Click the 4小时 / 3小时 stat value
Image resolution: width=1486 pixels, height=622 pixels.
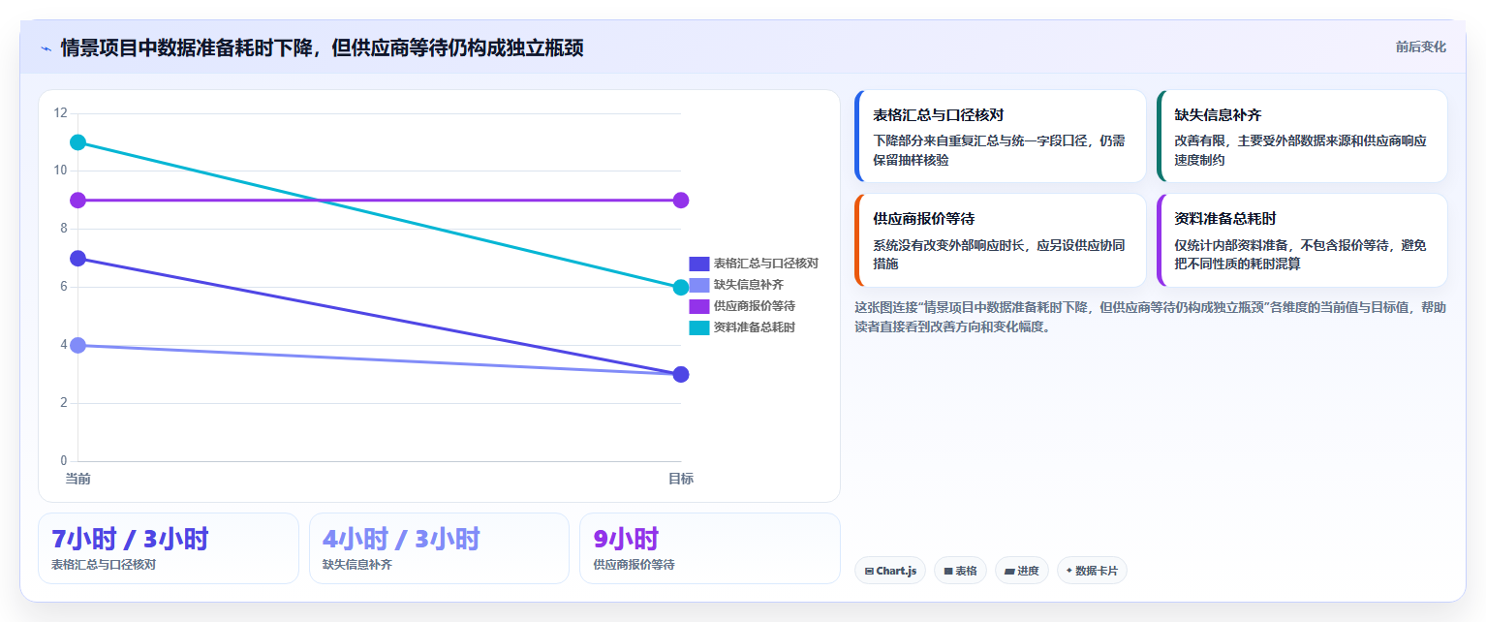click(401, 540)
